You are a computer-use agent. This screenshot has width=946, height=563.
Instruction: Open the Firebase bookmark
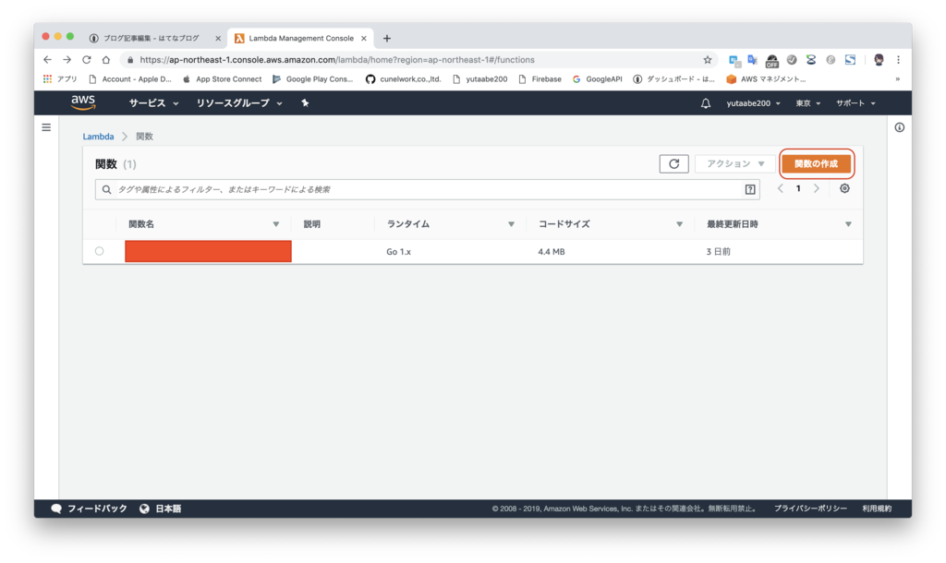(540, 79)
